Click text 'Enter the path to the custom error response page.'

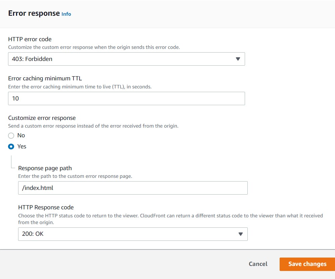click(x=75, y=176)
